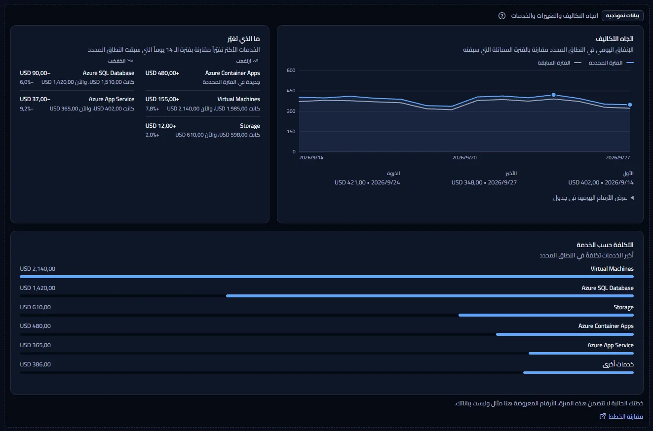Click the USD 155,00+ change amount
The image size is (653, 431).
click(x=162, y=99)
